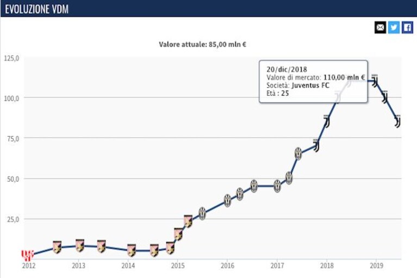Image resolution: width=417 pixels, height=278 pixels.
Task: Select the Juventus crest marker in early 2016
Action: point(240,194)
